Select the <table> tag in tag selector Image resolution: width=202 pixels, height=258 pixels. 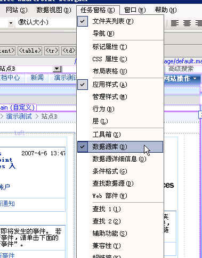tap(30, 51)
